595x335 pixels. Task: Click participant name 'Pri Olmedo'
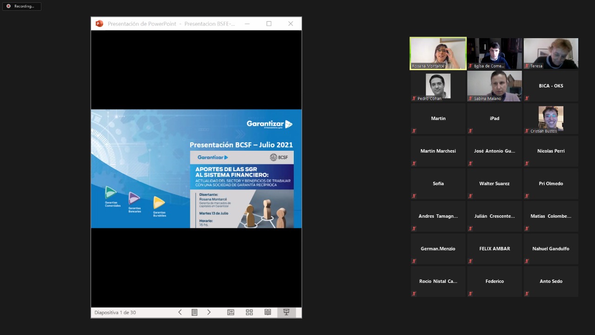[551, 183]
